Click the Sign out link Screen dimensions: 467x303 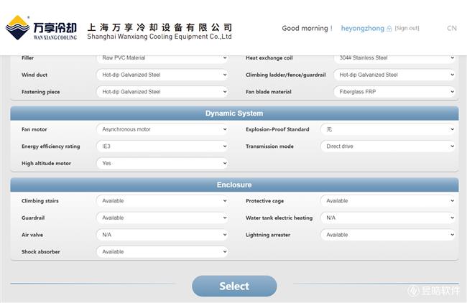point(407,28)
